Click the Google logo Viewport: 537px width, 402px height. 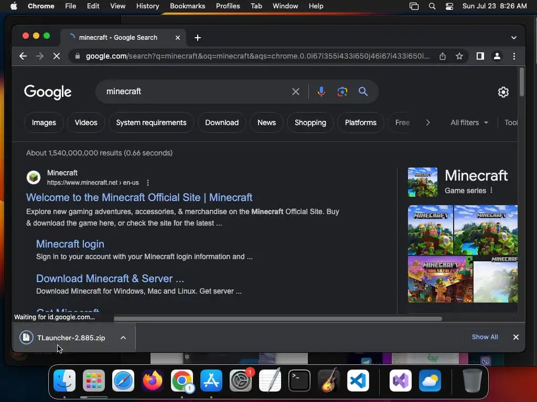tap(48, 92)
